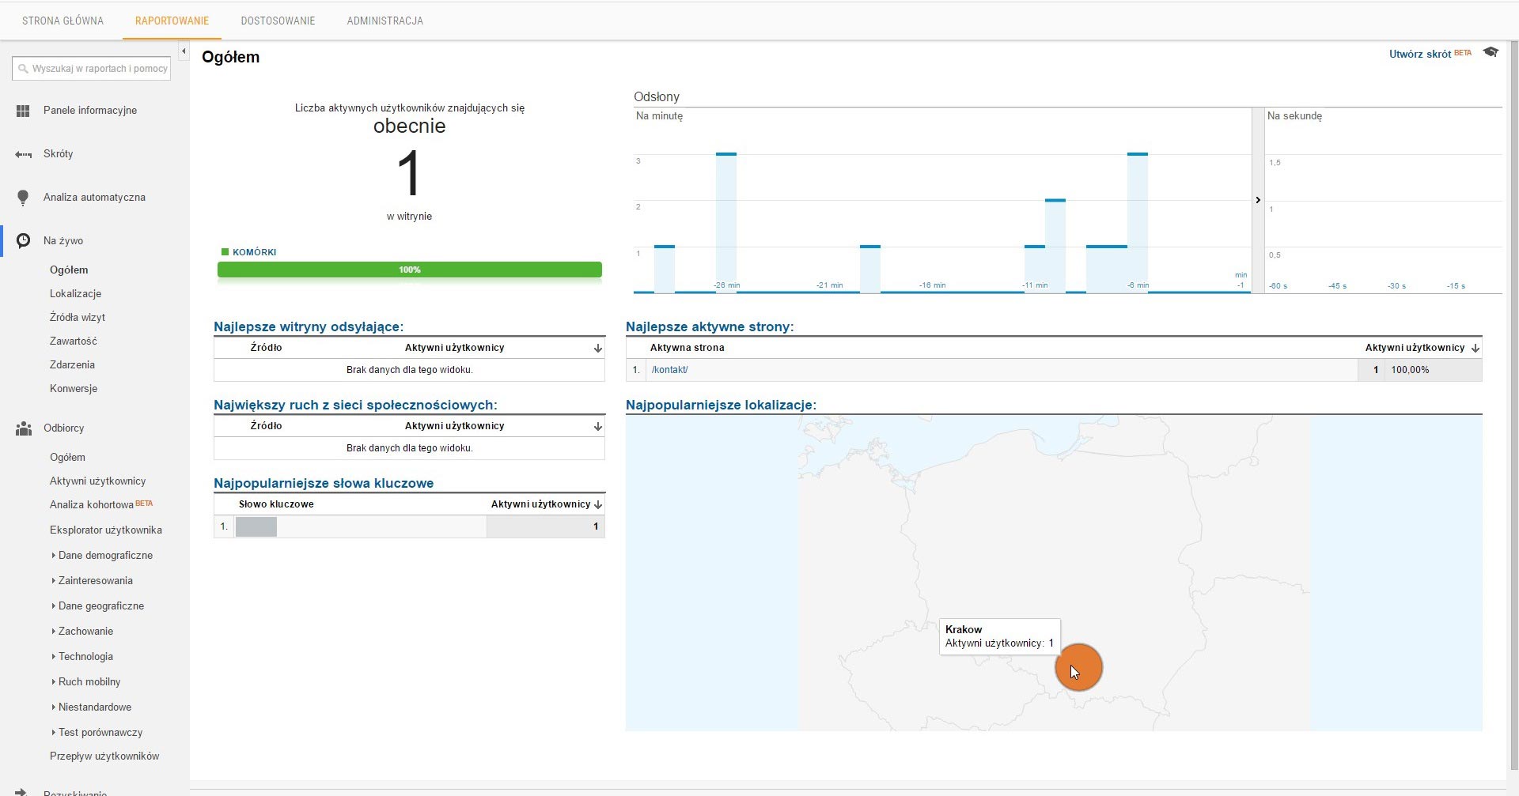1519x796 pixels.
Task: Open Eksplorator użytkownika report
Action: (106, 530)
